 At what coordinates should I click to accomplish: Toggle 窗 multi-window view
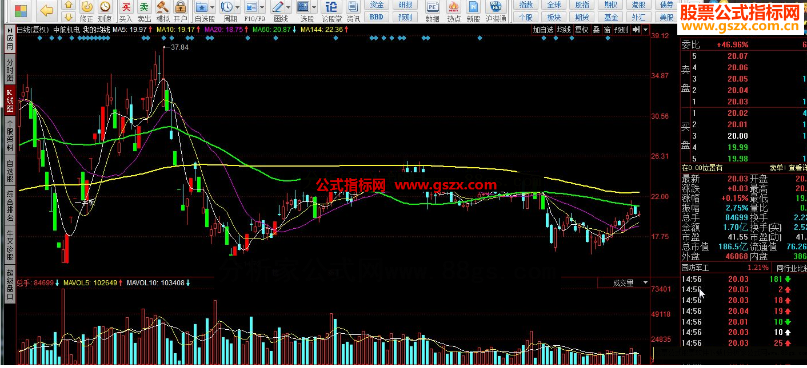(607, 30)
